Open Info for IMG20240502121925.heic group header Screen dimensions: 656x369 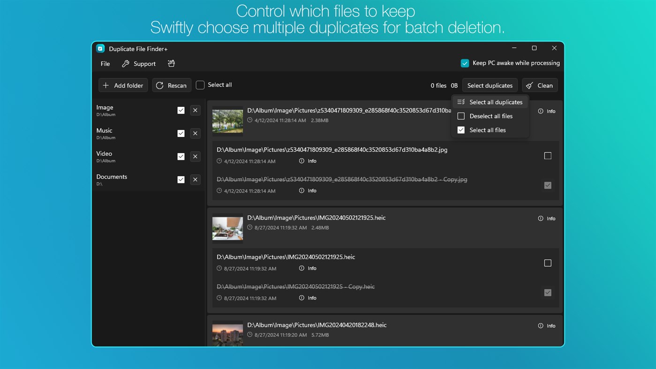point(547,218)
